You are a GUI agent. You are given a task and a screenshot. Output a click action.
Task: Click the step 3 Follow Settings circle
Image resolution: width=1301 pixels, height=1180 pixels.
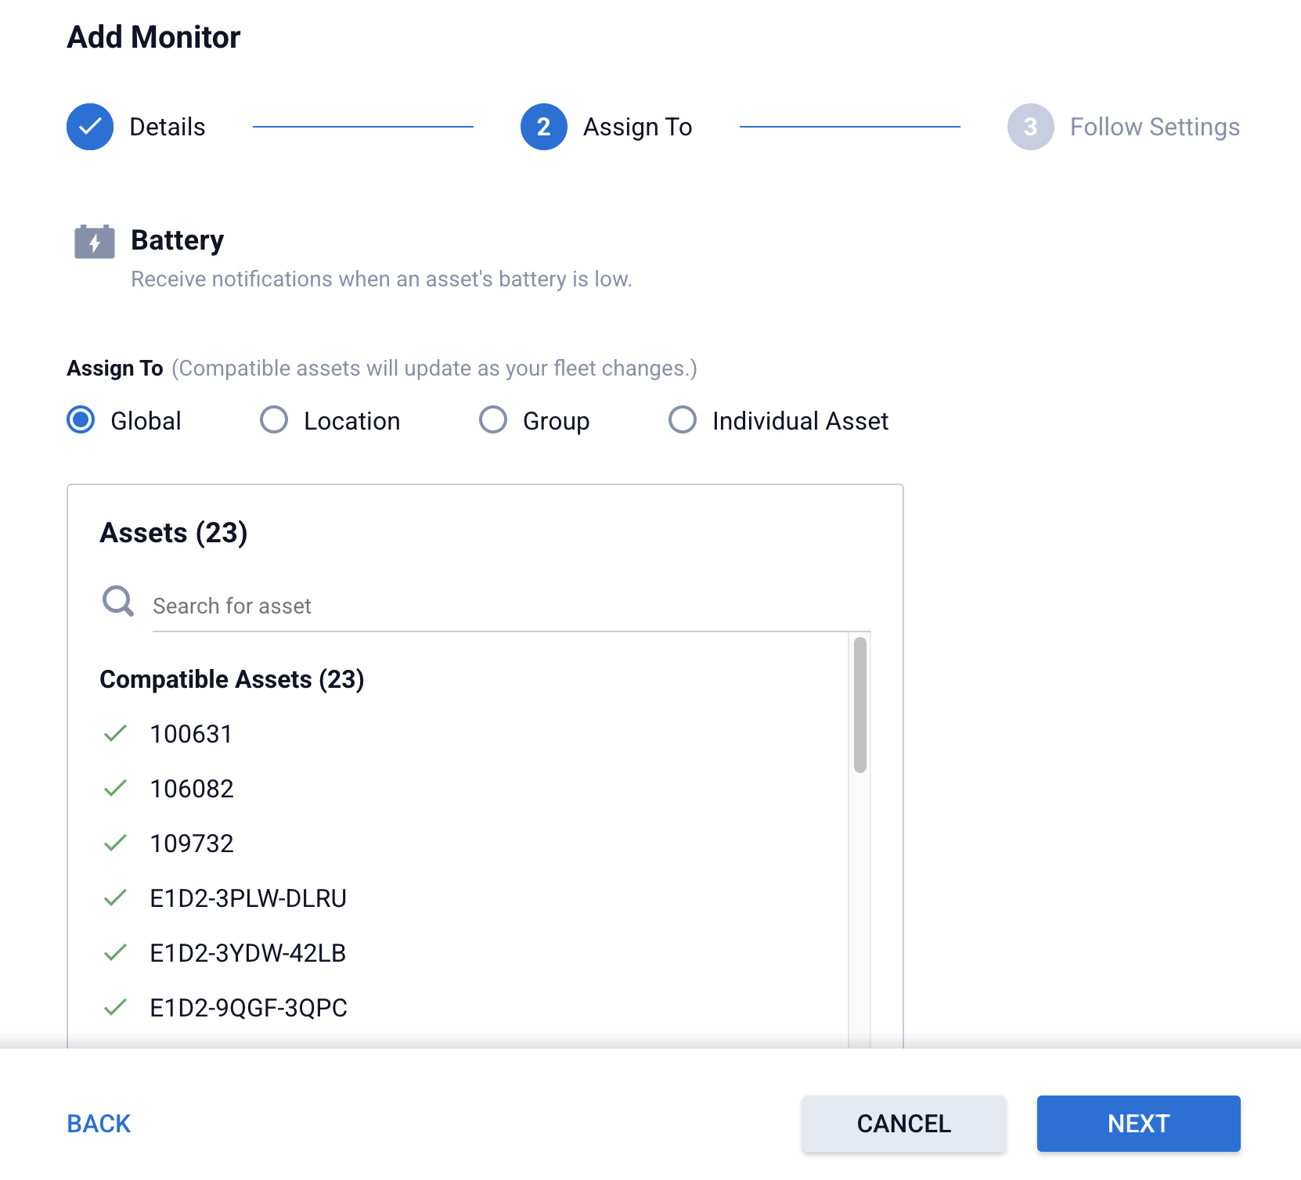1030,127
